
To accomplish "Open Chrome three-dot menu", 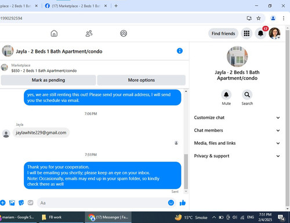I will tap(284, 19).
